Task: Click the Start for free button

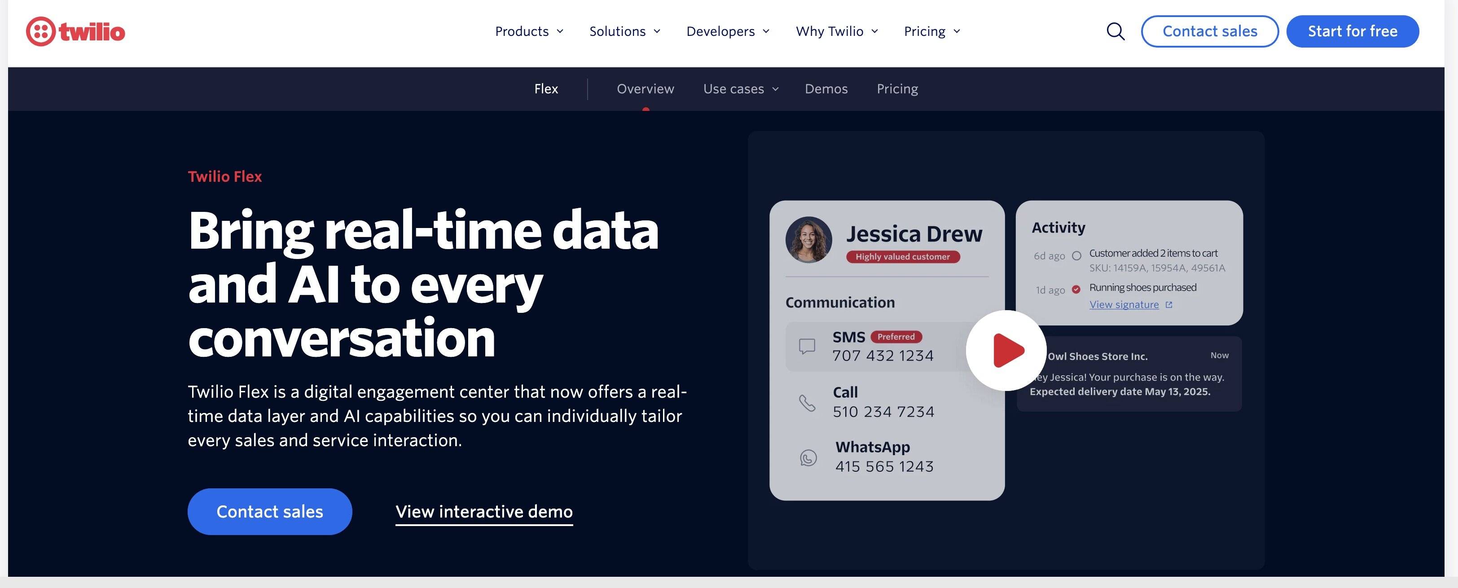Action: pyautogui.click(x=1352, y=32)
